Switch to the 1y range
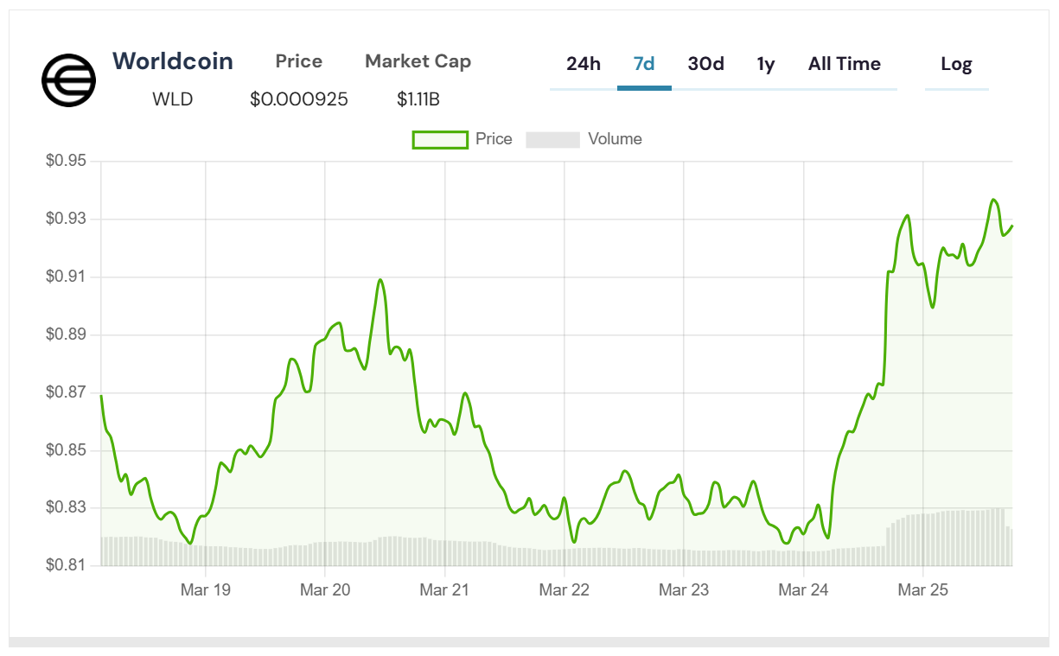This screenshot has width=1059, height=656. pyautogui.click(x=766, y=64)
